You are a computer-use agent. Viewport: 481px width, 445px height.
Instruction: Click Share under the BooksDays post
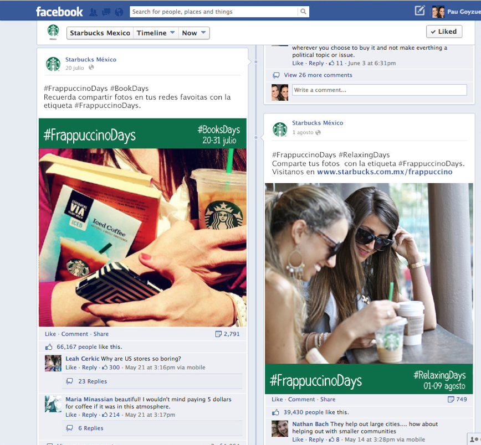101,334
